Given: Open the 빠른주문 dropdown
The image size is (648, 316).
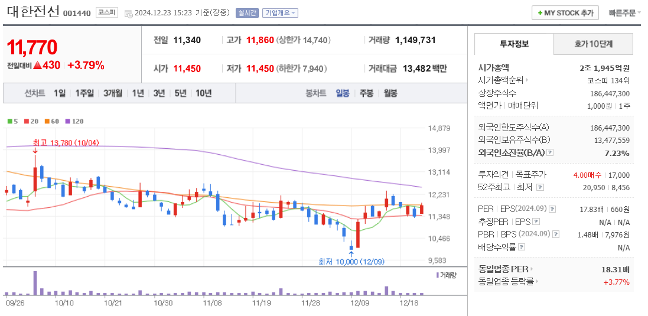Looking at the screenshot, I should tap(625, 13).
